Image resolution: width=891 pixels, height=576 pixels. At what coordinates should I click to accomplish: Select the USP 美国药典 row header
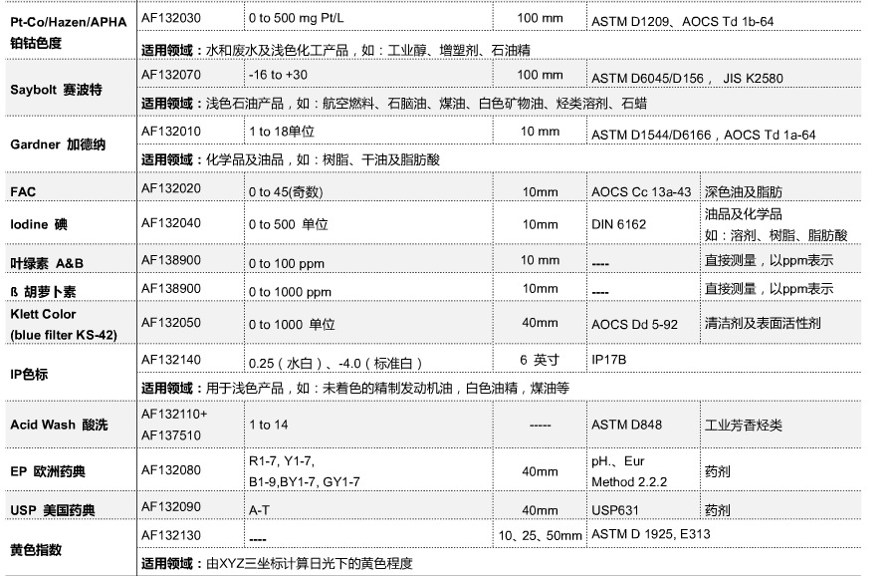(53, 510)
